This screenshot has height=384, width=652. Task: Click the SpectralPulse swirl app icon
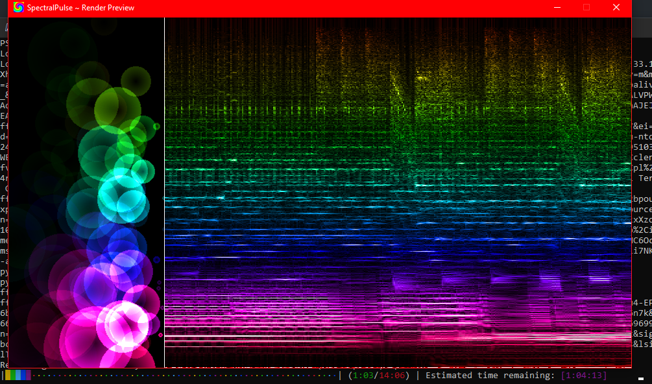pyautogui.click(x=19, y=8)
